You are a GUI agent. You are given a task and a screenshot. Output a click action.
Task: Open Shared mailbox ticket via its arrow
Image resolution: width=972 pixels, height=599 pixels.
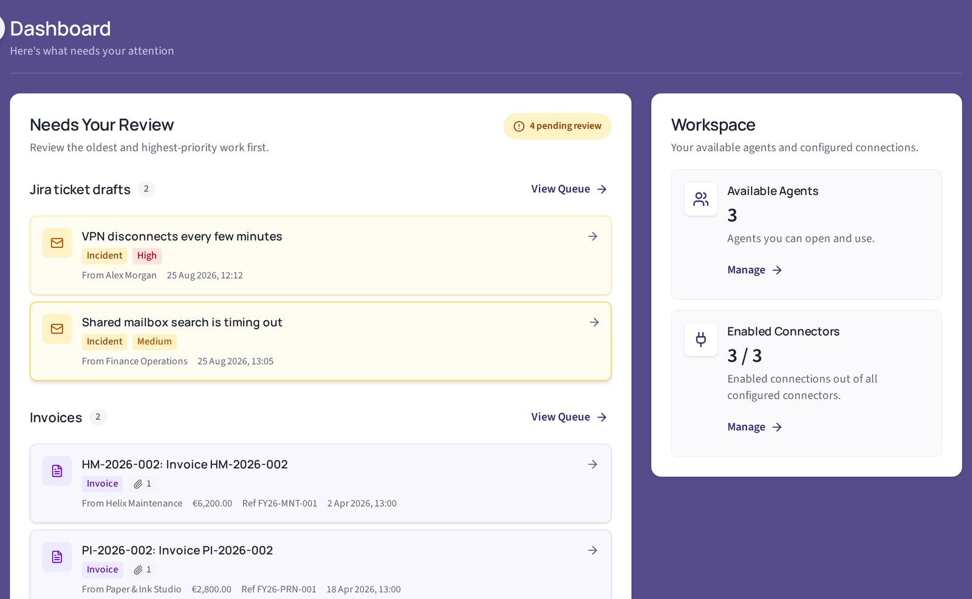(594, 322)
